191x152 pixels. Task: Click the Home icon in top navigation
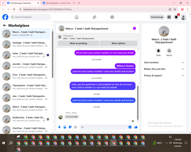coord(76,17)
